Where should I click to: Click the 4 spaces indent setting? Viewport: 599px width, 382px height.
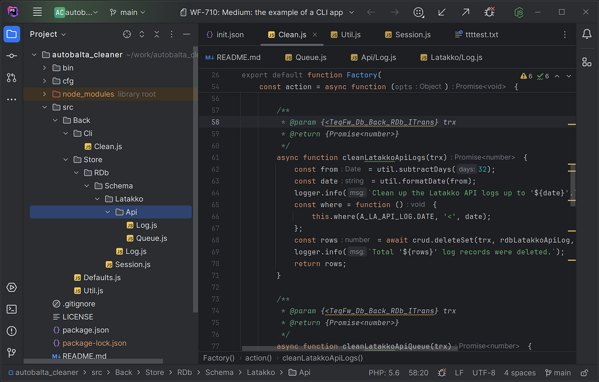coord(520,373)
